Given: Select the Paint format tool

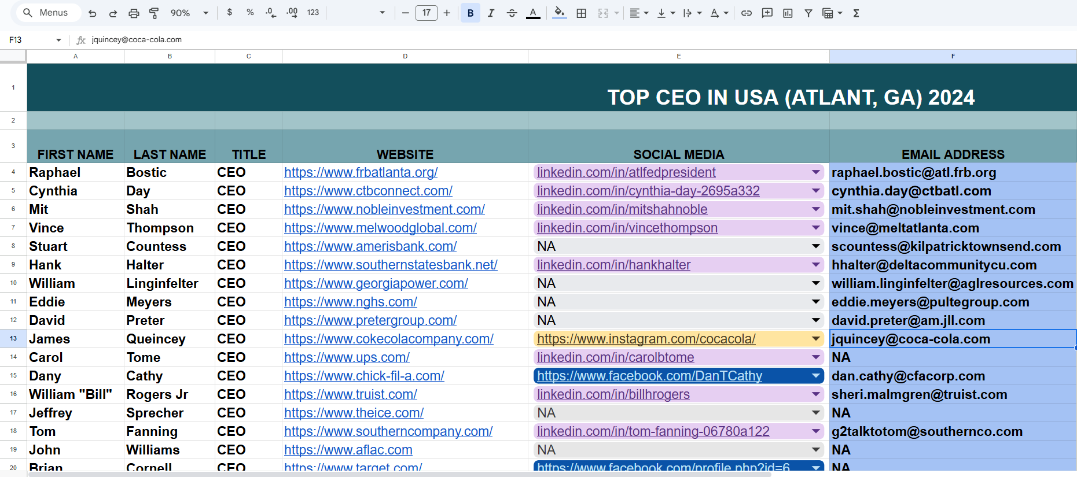Looking at the screenshot, I should pos(154,13).
